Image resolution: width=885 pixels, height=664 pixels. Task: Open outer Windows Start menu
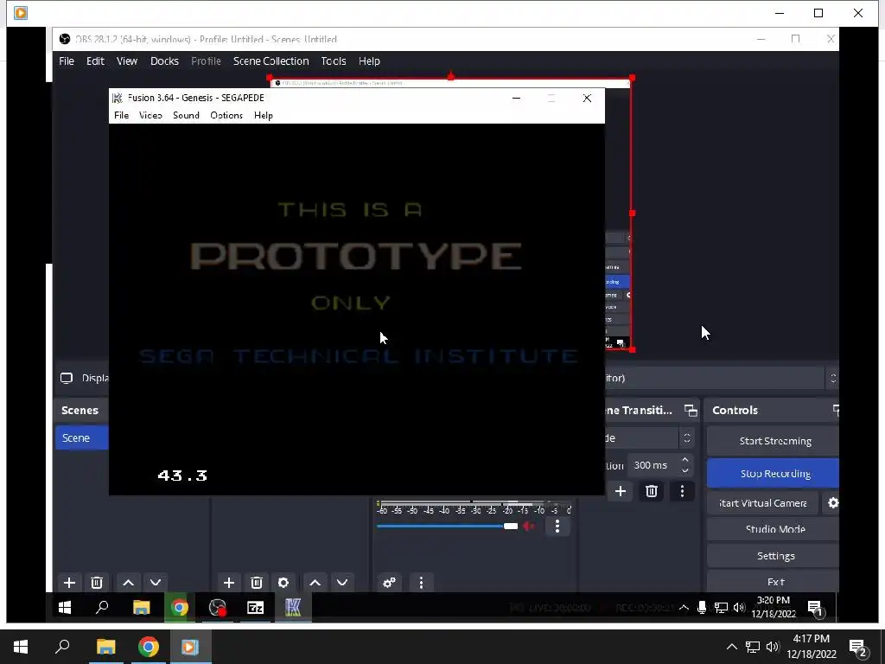click(x=21, y=647)
